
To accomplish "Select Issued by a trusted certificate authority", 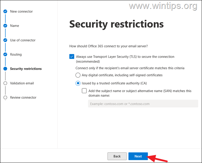I will point(78,83).
